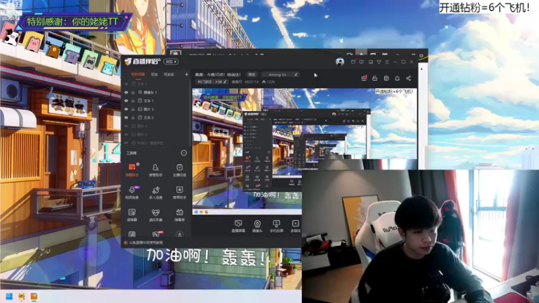The width and height of the screenshot is (539, 303).
Task: Open the feedback chat bubble icon in title bar
Action: click(361, 62)
